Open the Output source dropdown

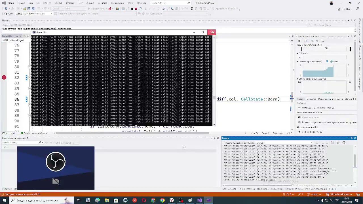coord(284,143)
